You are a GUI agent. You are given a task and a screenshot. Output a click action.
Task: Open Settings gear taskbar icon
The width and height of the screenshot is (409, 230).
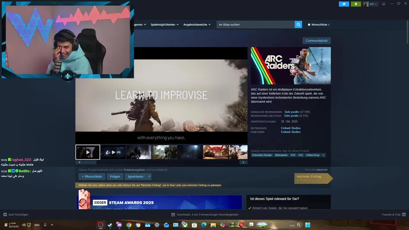(x=157, y=225)
